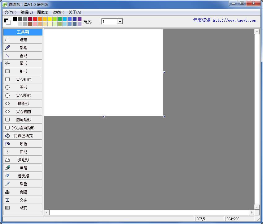Select the Color picker (取色) tool
Viewport: 263px width, 224px height.
point(23,184)
